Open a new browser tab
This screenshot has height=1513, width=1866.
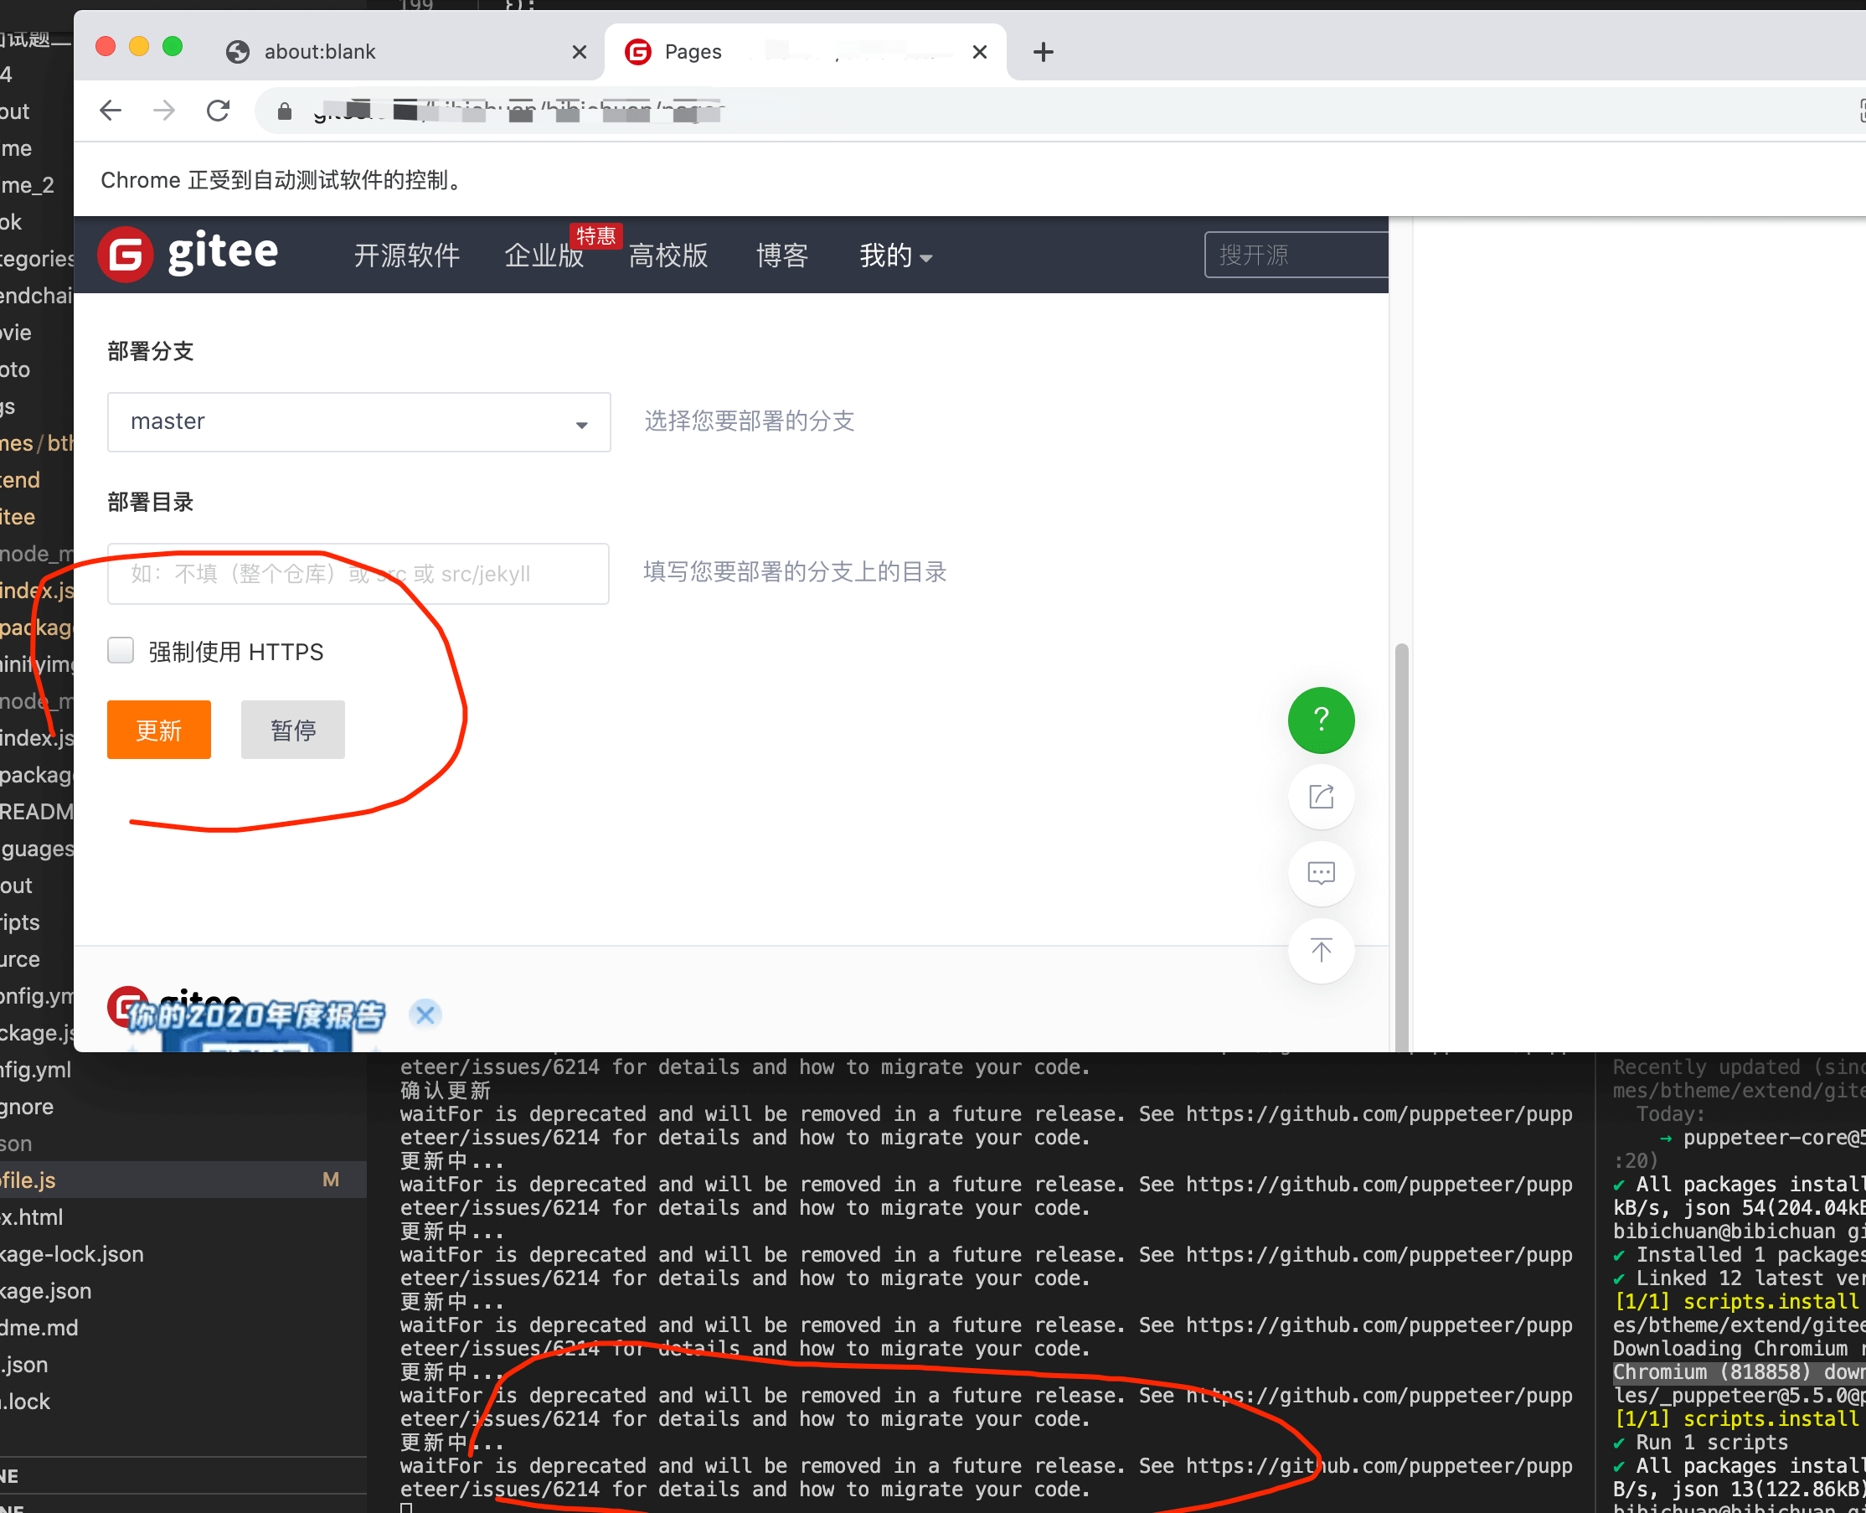pos(1043,52)
